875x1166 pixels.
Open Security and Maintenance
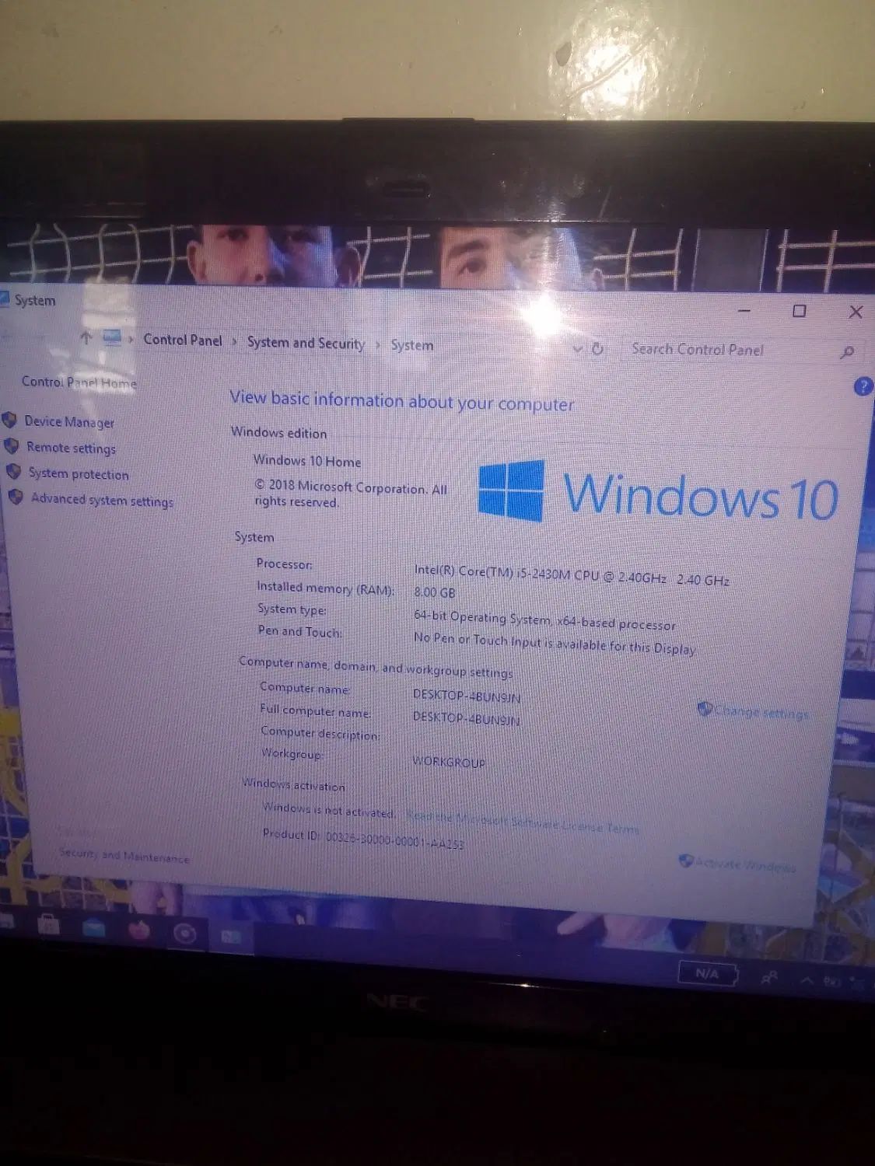pos(124,855)
